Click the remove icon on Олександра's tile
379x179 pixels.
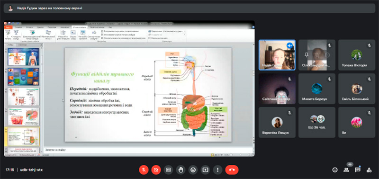coord(327,55)
